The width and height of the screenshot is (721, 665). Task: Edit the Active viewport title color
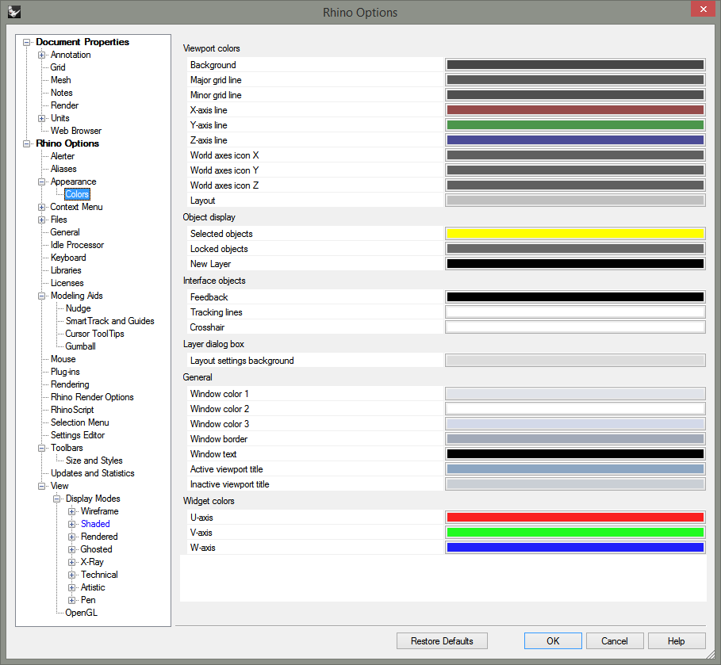[x=575, y=469]
